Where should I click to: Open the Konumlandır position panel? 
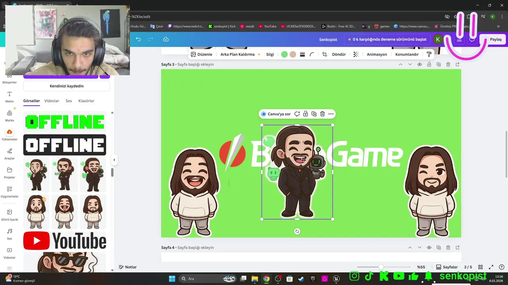pos(407,54)
